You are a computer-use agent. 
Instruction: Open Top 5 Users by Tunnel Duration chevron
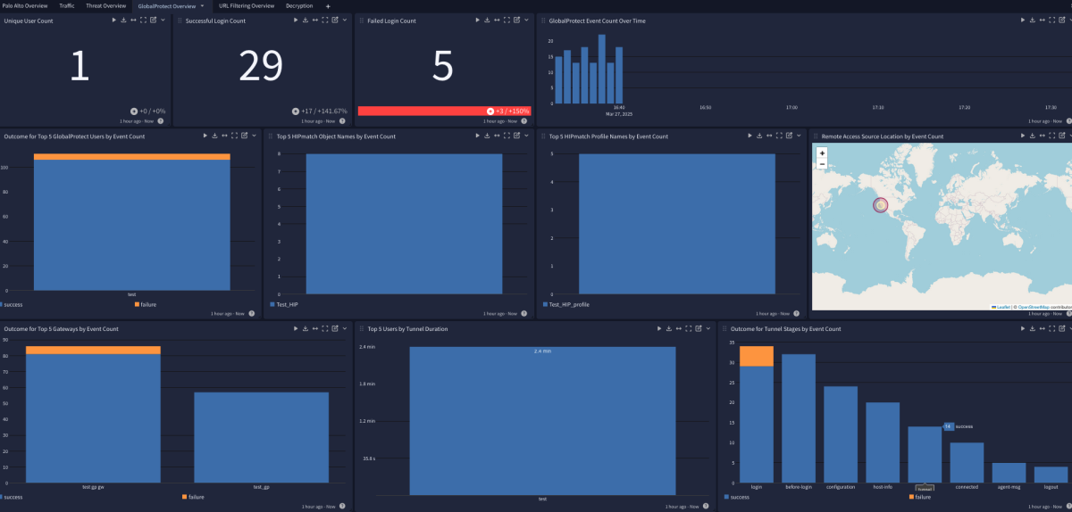(x=708, y=328)
